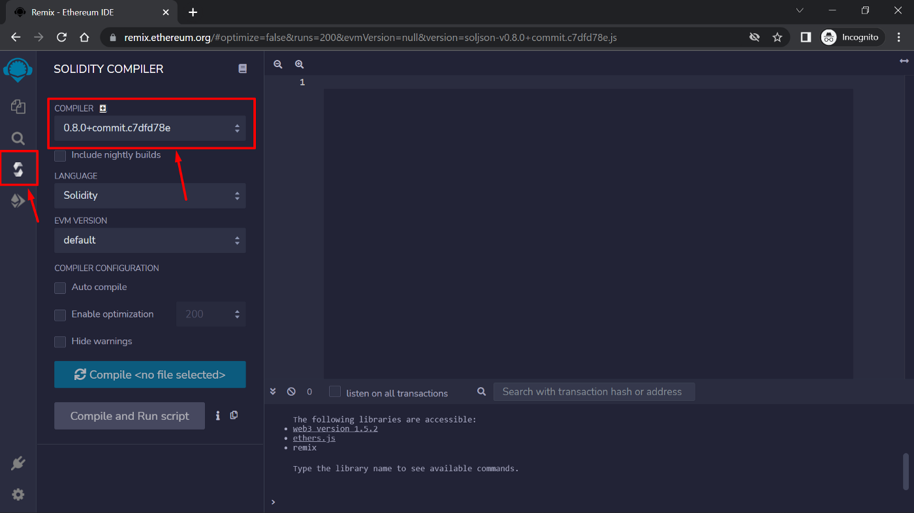Add a custom compiler version
914x513 pixels.
(102, 108)
